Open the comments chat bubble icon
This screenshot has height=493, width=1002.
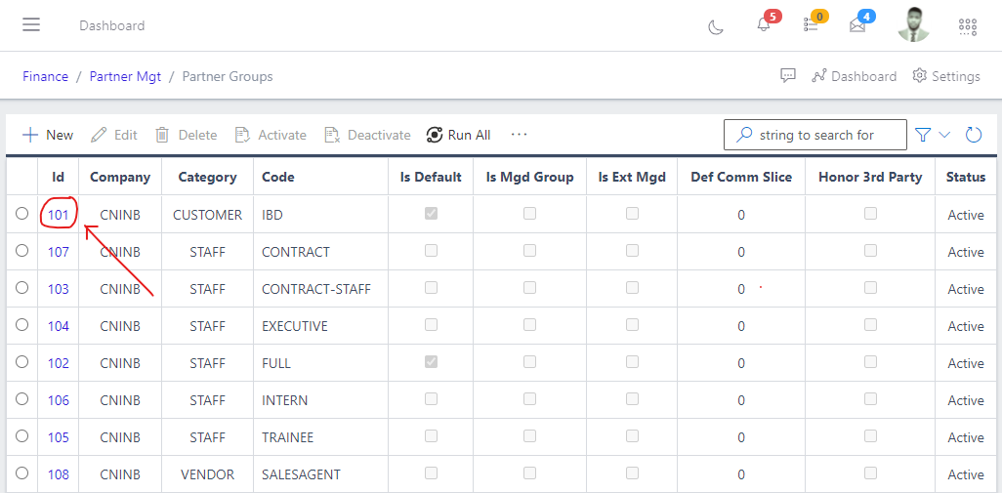[x=788, y=76]
